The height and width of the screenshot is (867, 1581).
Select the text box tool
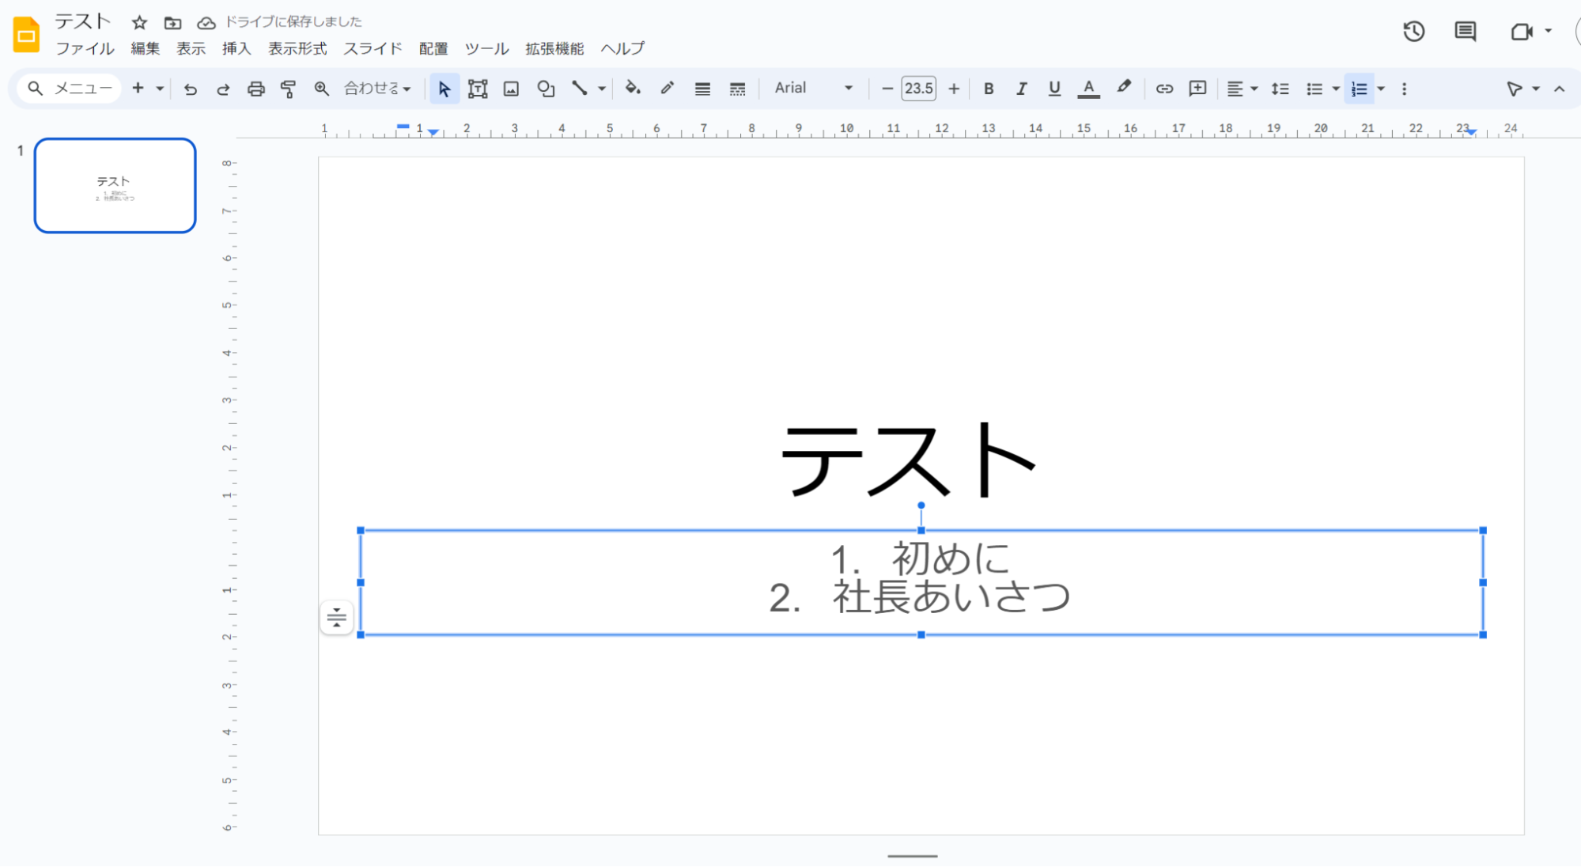click(477, 89)
